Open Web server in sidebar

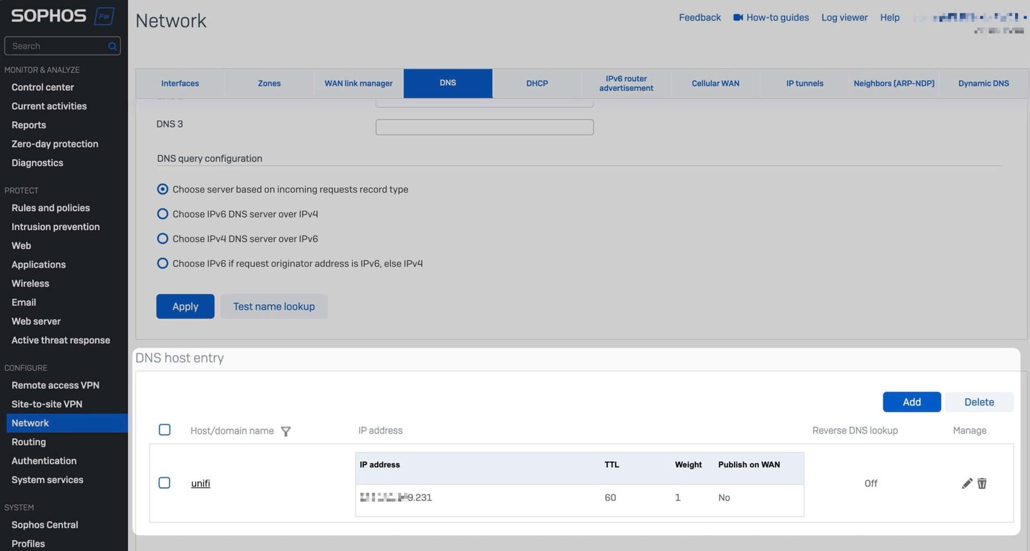pyautogui.click(x=36, y=321)
